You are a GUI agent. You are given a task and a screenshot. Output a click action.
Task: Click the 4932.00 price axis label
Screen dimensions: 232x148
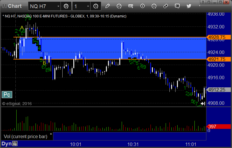pos(216,27)
